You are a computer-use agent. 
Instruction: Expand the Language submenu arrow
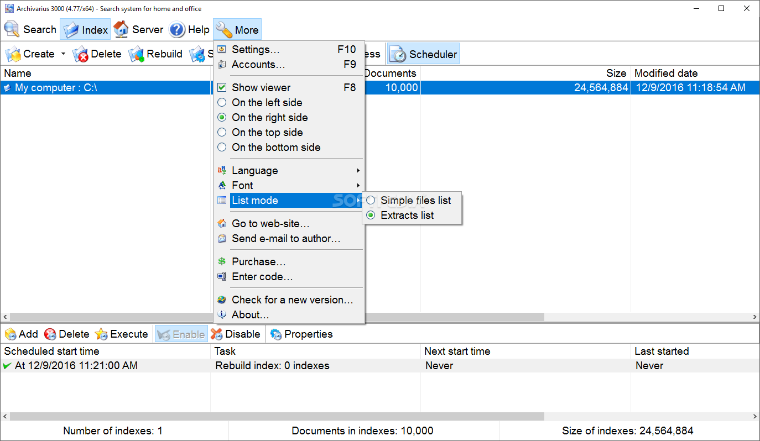coord(358,170)
